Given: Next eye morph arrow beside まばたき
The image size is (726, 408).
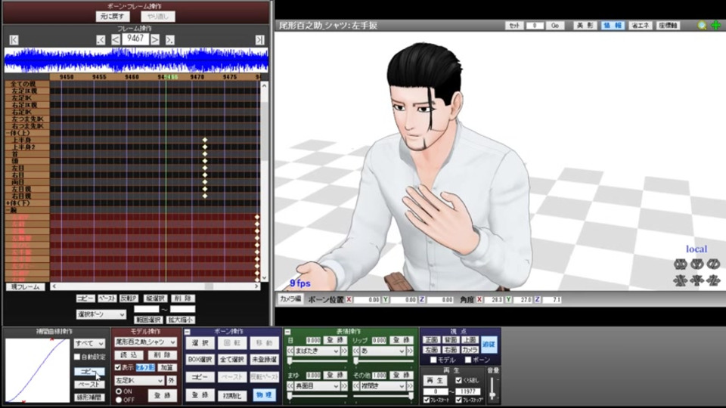Looking at the screenshot, I should [344, 351].
